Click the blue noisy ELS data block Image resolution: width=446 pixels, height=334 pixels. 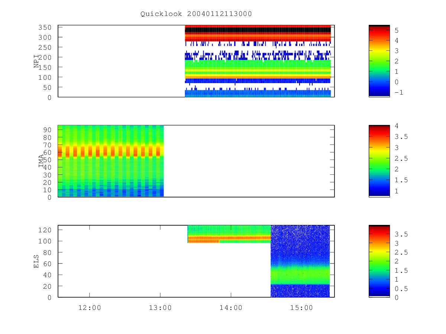[x=300, y=261]
